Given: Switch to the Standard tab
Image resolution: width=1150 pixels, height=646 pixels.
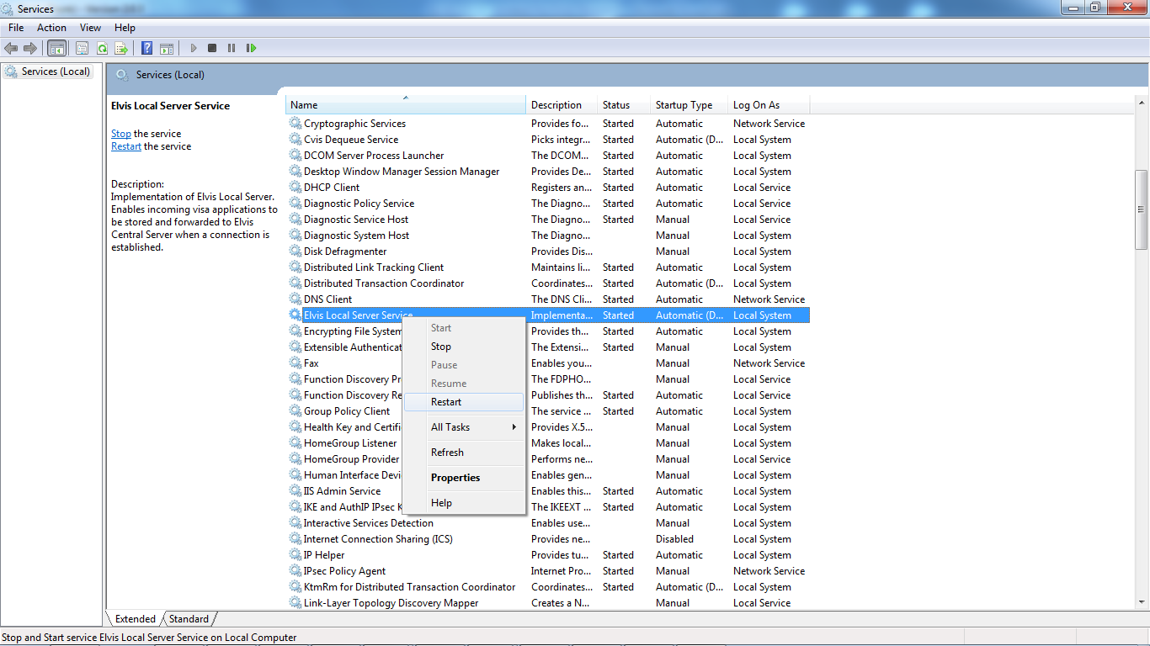Looking at the screenshot, I should 189,619.
